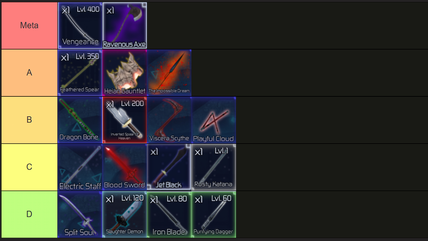Click the Viscera Scythe icon

click(169, 120)
